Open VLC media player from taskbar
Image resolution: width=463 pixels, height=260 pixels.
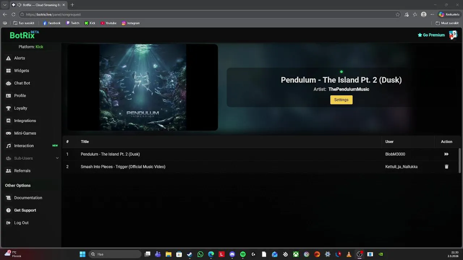click(x=349, y=254)
